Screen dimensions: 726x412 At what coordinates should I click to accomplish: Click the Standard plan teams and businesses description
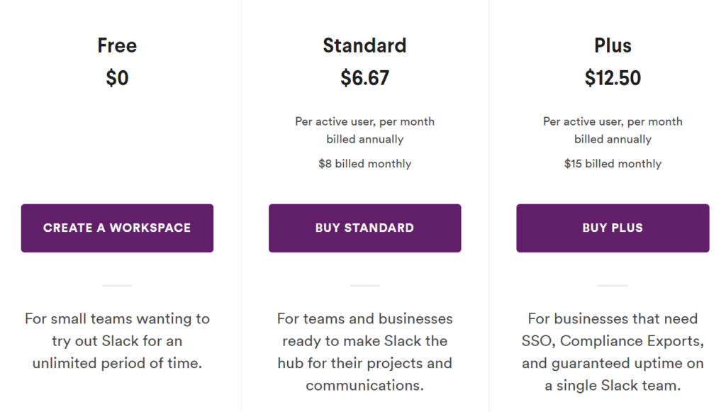(365, 352)
